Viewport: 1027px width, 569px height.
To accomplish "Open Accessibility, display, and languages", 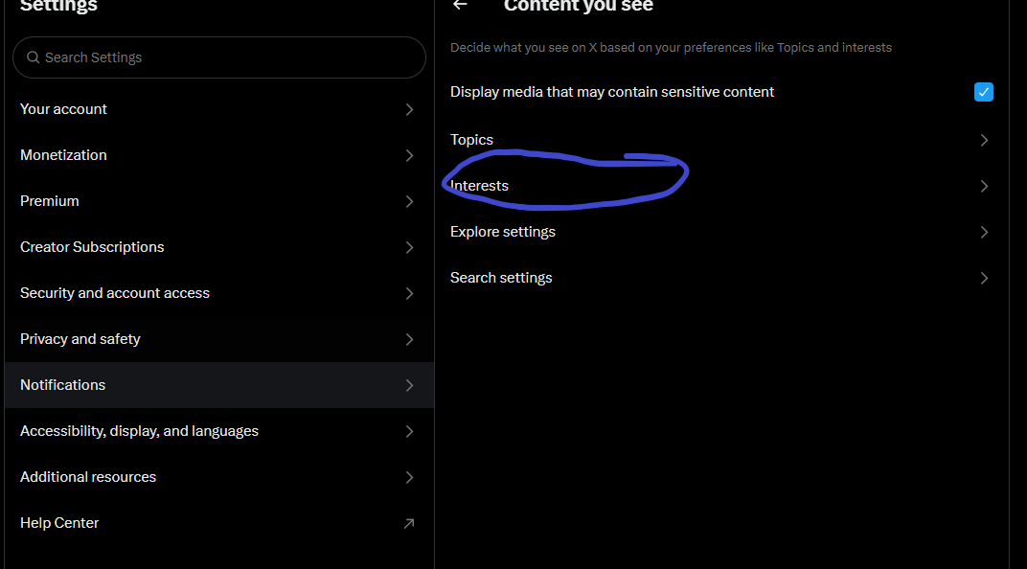I will coord(218,431).
